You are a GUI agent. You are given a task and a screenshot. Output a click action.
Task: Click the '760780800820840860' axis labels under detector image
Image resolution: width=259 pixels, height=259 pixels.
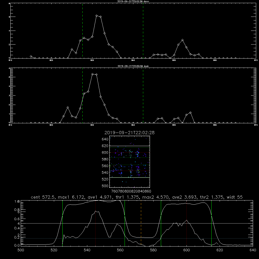[131, 191]
